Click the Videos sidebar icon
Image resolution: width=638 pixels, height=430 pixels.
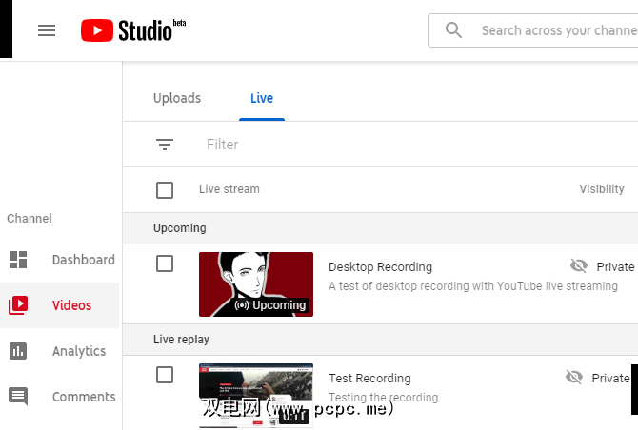click(18, 305)
